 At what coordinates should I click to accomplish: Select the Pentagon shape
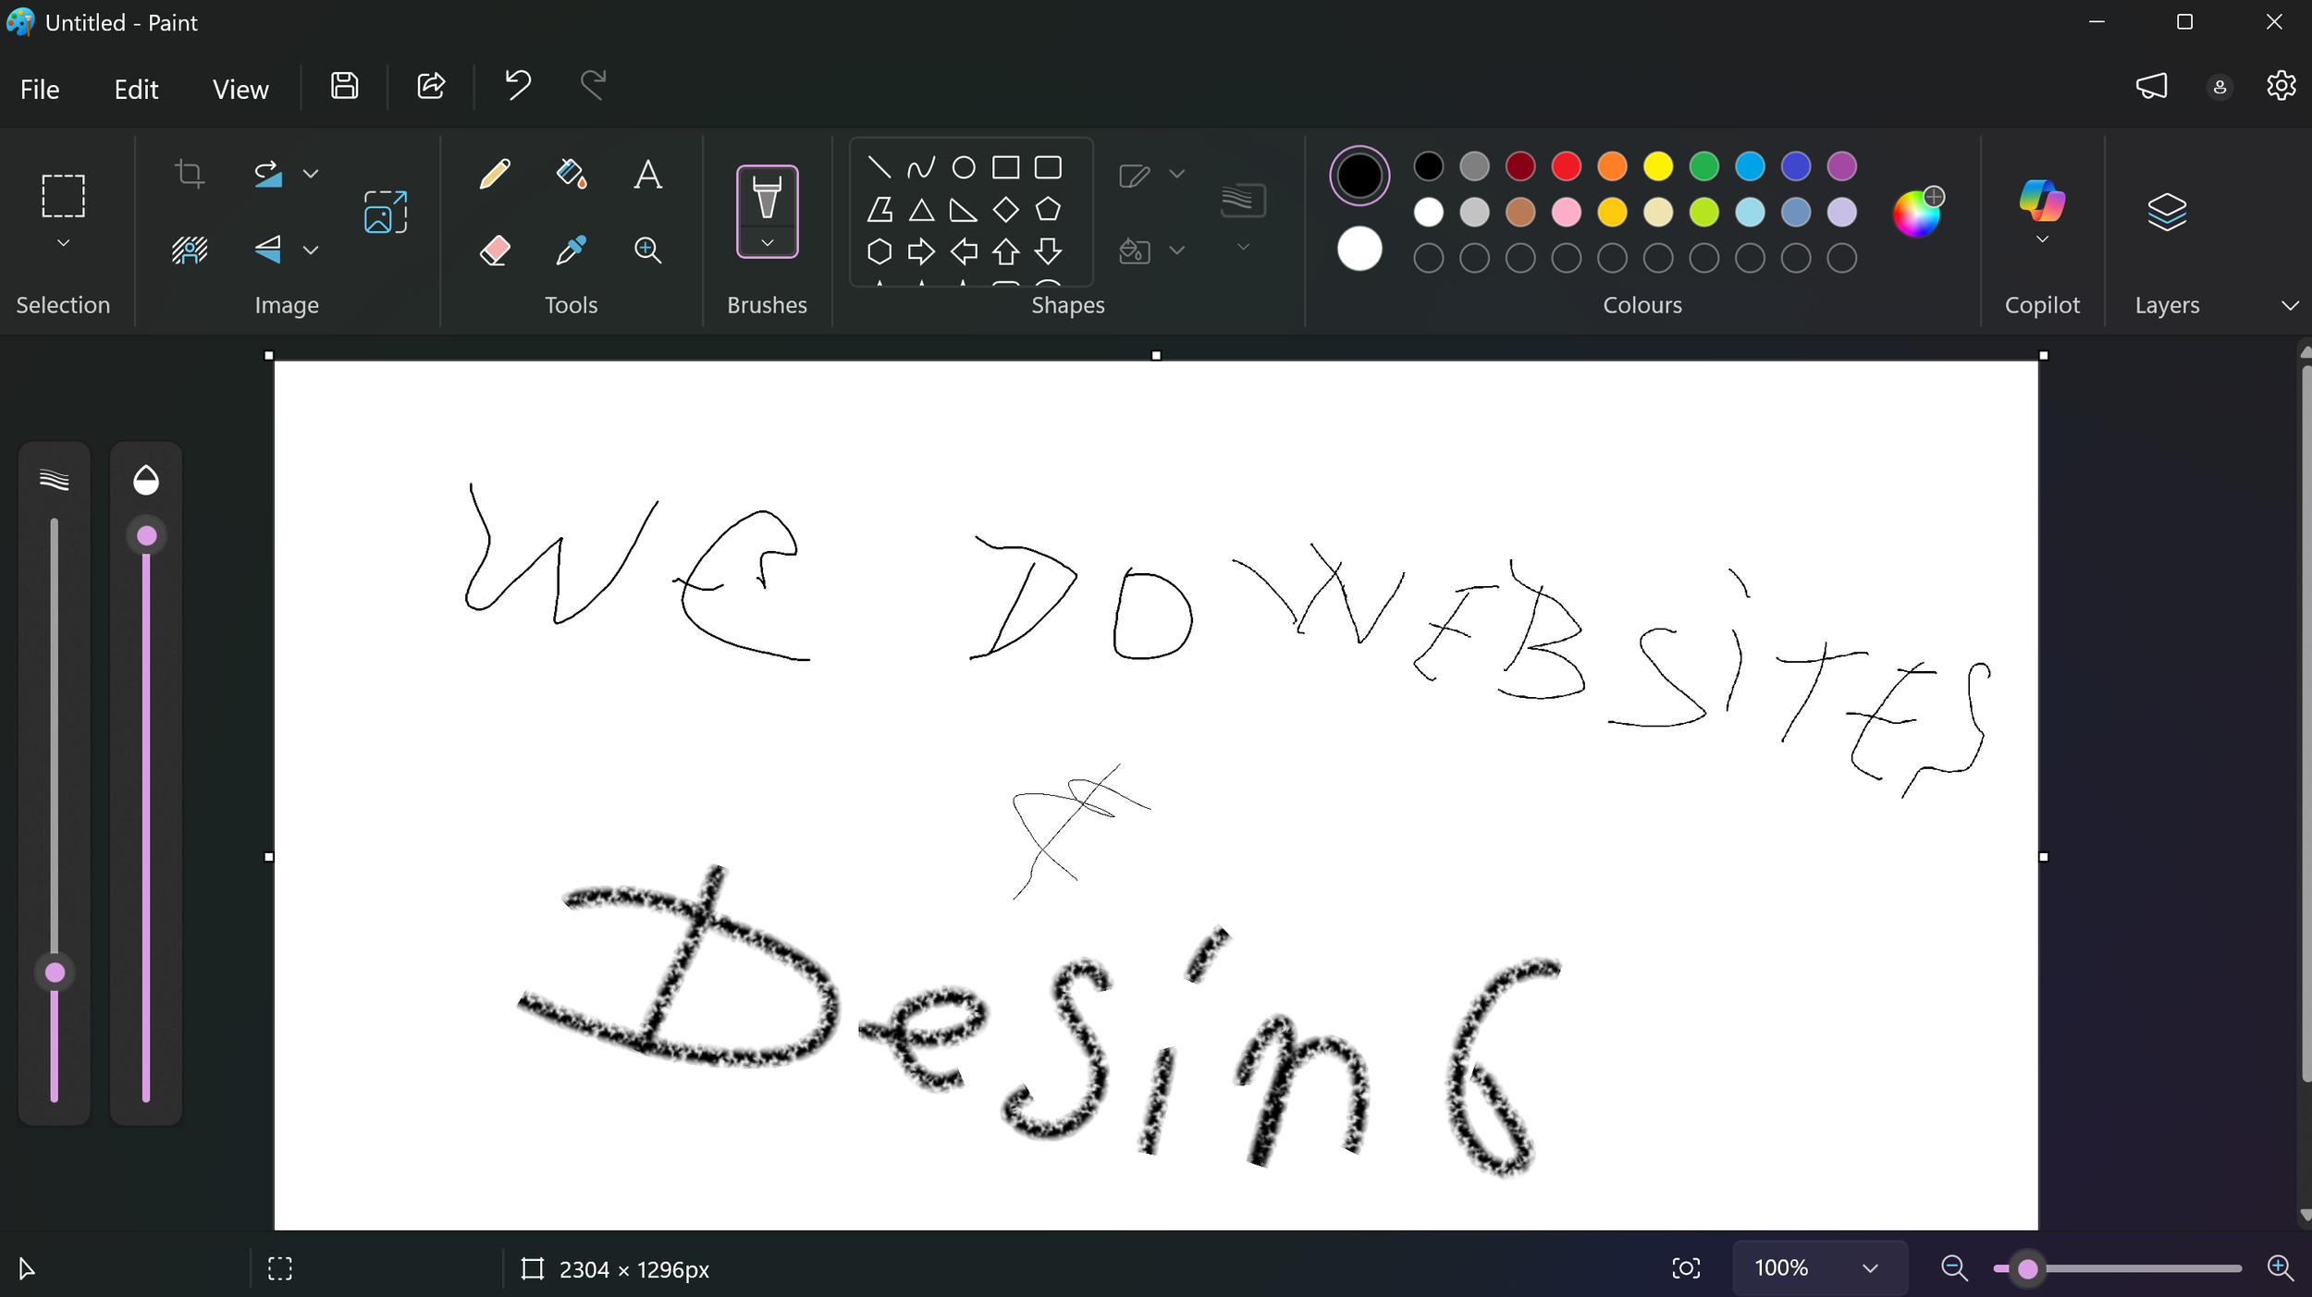tap(1048, 210)
